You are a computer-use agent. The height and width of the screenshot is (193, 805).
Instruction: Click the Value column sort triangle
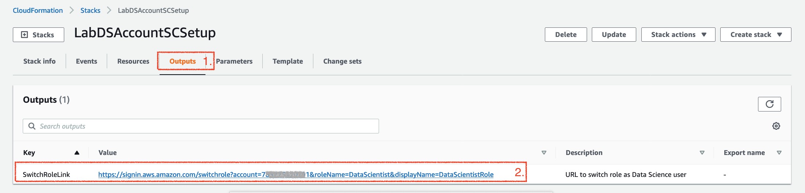(x=544, y=153)
